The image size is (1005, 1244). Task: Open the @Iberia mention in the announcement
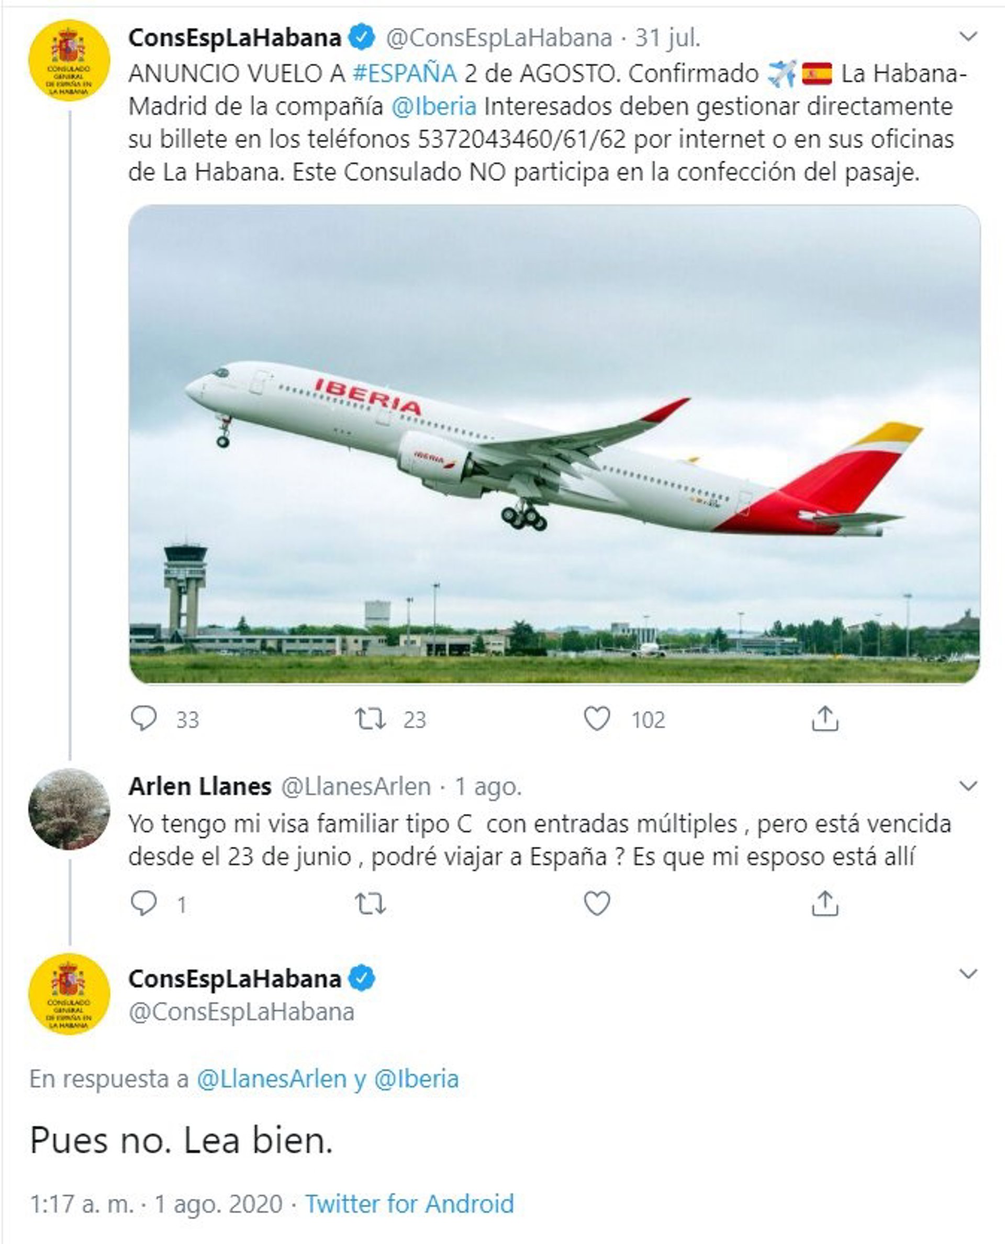[433, 107]
